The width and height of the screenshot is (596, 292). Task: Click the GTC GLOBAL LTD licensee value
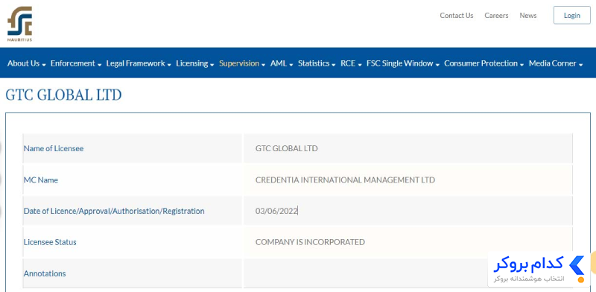[x=287, y=149]
